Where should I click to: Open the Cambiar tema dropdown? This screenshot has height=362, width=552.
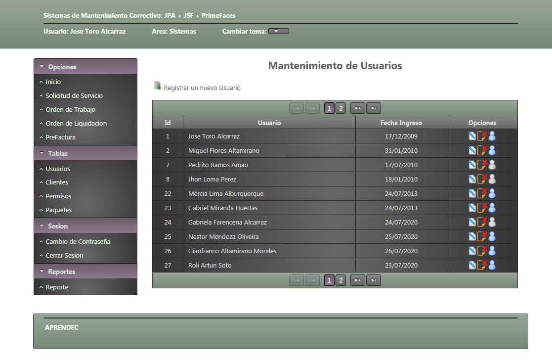pyautogui.click(x=278, y=31)
